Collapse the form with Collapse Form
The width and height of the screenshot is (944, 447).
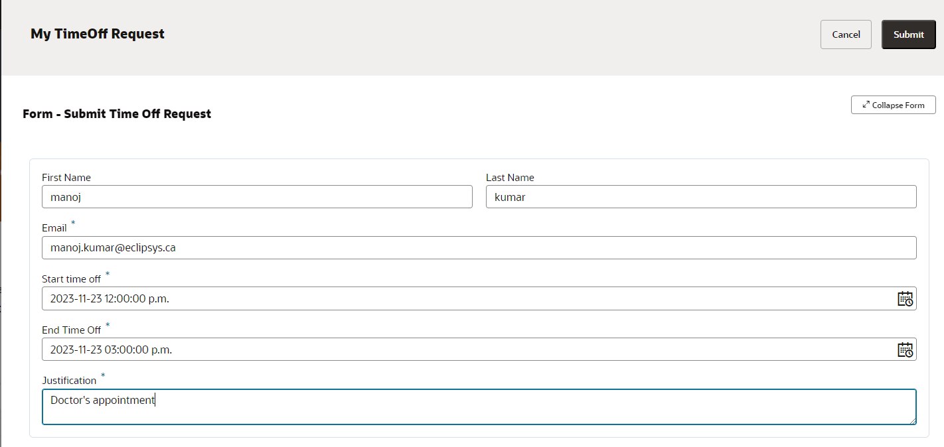tap(893, 105)
